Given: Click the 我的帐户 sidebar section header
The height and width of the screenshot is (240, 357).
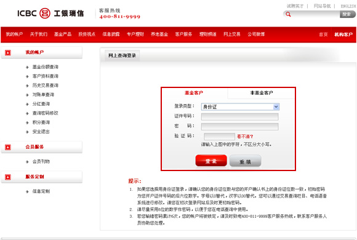Looking at the screenshot, I should point(41,52).
